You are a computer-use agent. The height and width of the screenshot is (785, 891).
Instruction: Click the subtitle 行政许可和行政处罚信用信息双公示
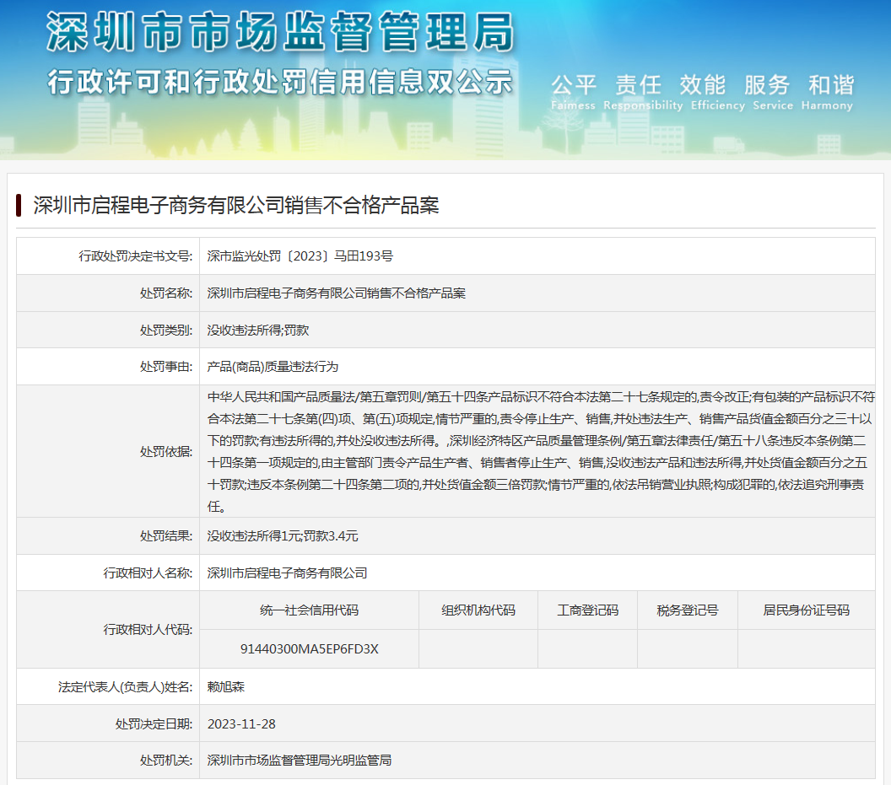280,83
